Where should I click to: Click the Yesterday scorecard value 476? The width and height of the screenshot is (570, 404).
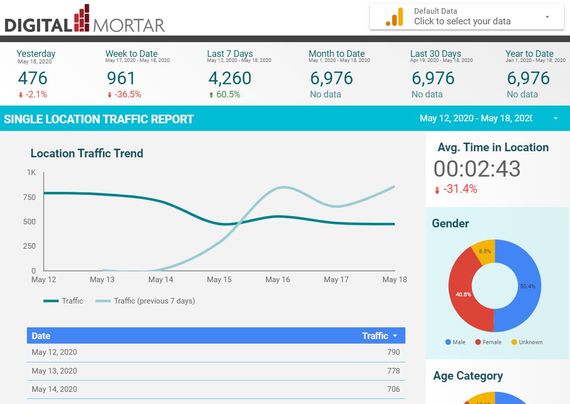33,78
